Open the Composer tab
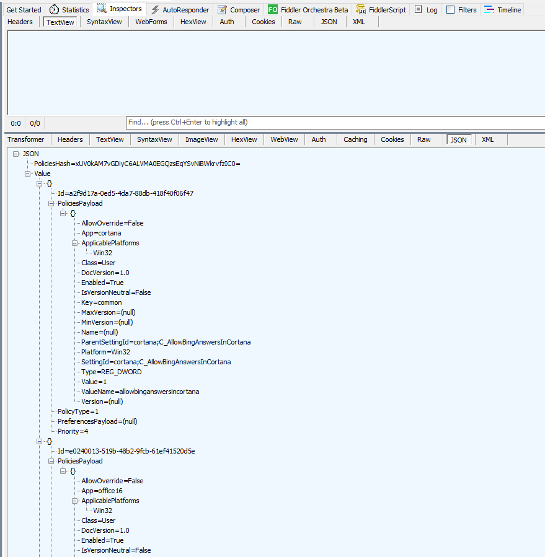 (x=239, y=10)
